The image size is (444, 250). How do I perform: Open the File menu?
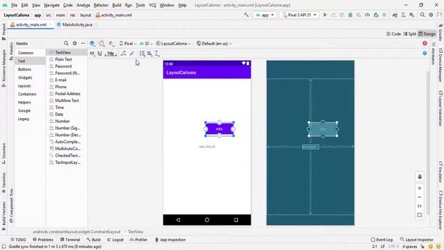click(14, 5)
